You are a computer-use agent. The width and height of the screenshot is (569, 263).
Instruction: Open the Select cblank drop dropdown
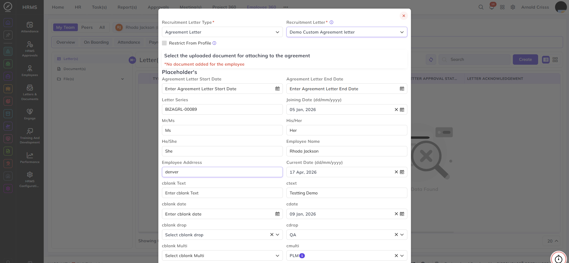point(222,235)
